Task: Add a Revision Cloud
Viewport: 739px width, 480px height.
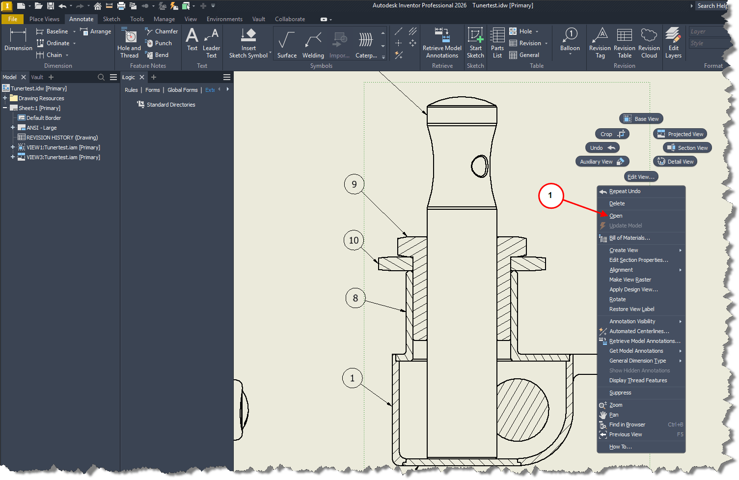Action: [x=649, y=43]
